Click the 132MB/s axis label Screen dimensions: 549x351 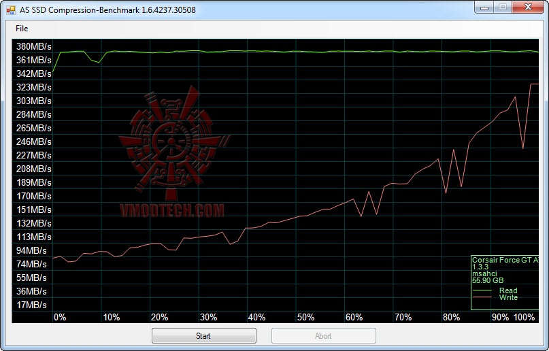33,224
